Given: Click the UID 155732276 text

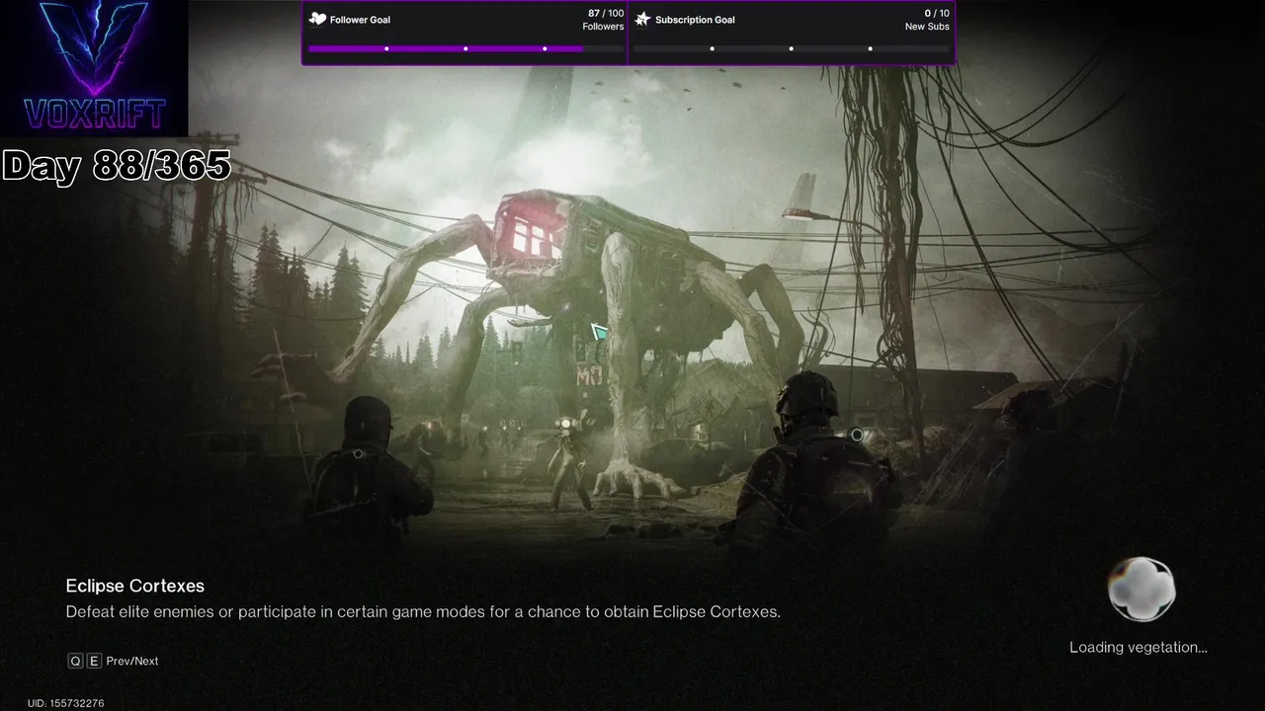Looking at the screenshot, I should click(65, 703).
